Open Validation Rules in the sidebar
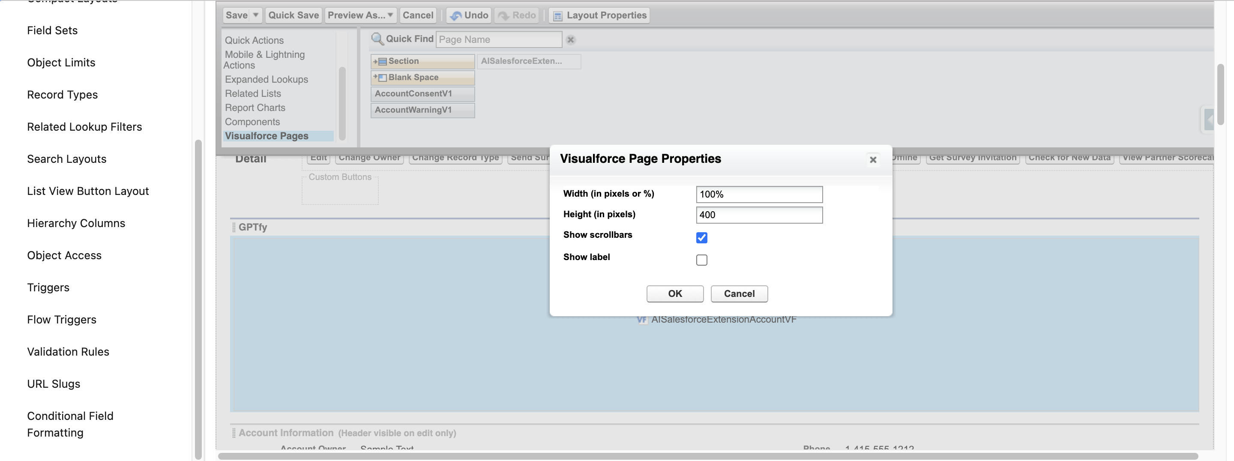 (68, 352)
